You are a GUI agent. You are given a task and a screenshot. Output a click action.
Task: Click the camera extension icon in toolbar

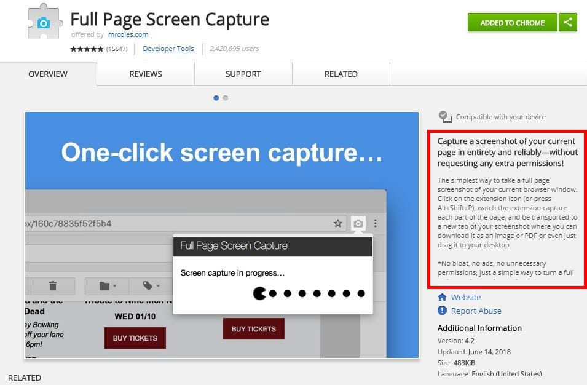358,223
